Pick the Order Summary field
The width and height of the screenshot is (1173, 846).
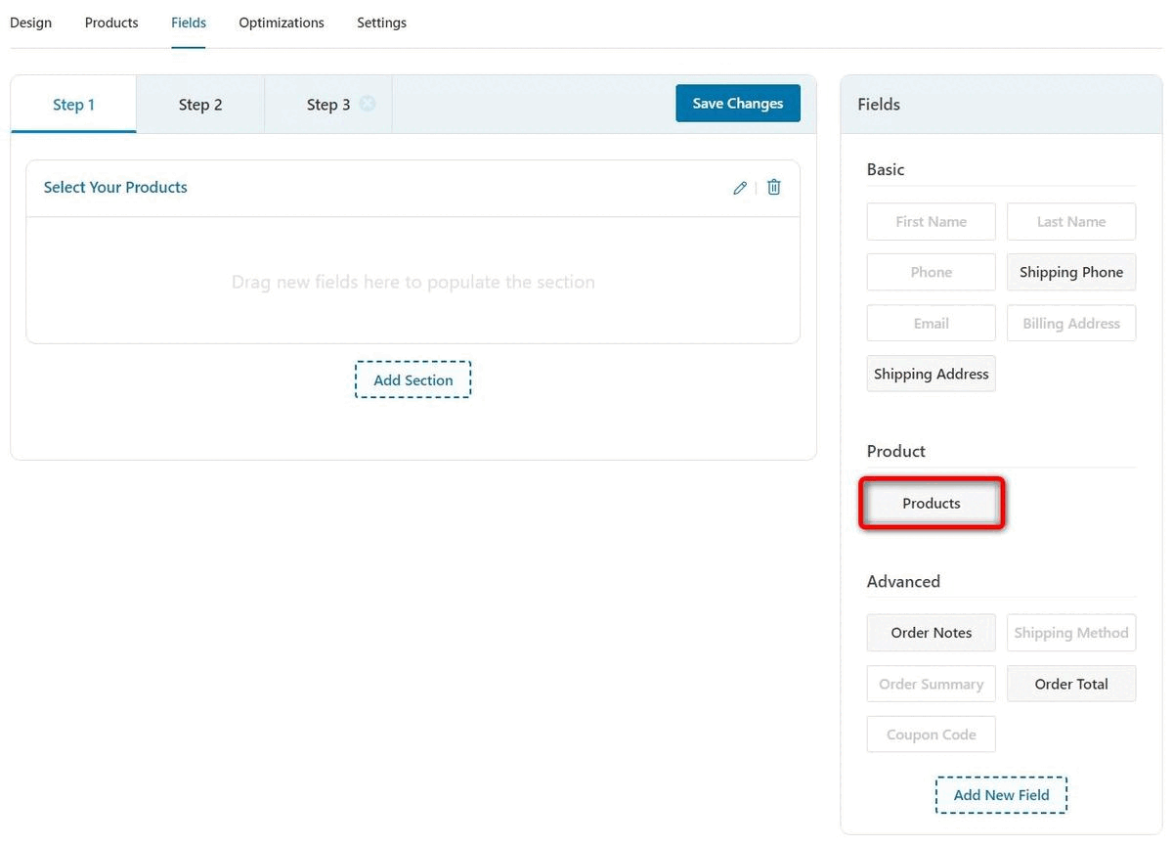[x=932, y=684]
